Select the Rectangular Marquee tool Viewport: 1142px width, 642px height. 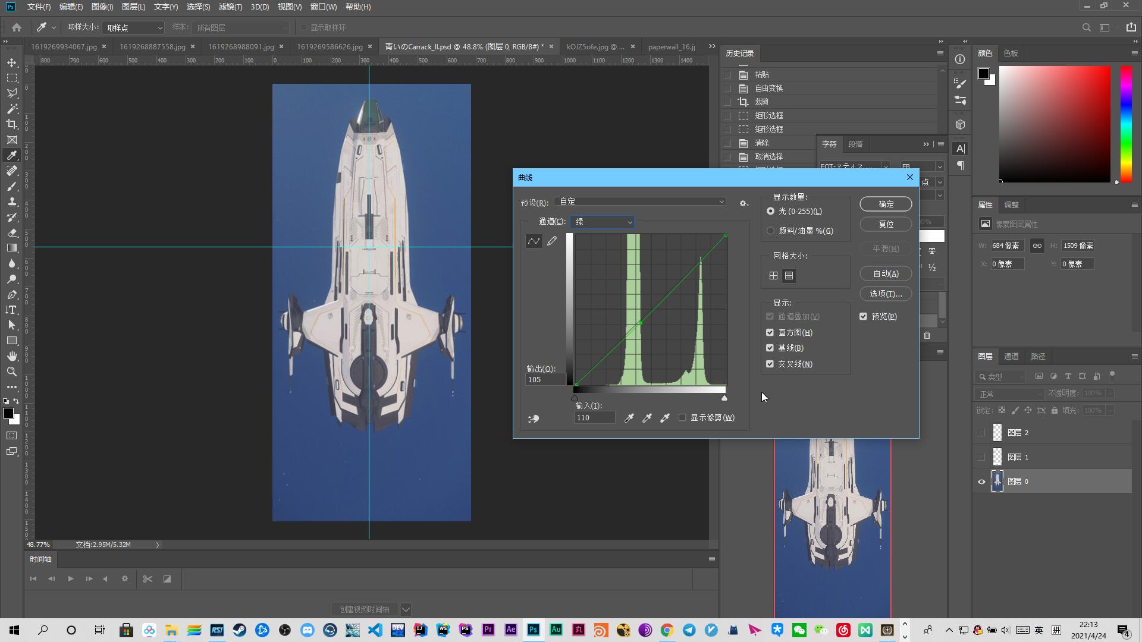[x=12, y=78]
